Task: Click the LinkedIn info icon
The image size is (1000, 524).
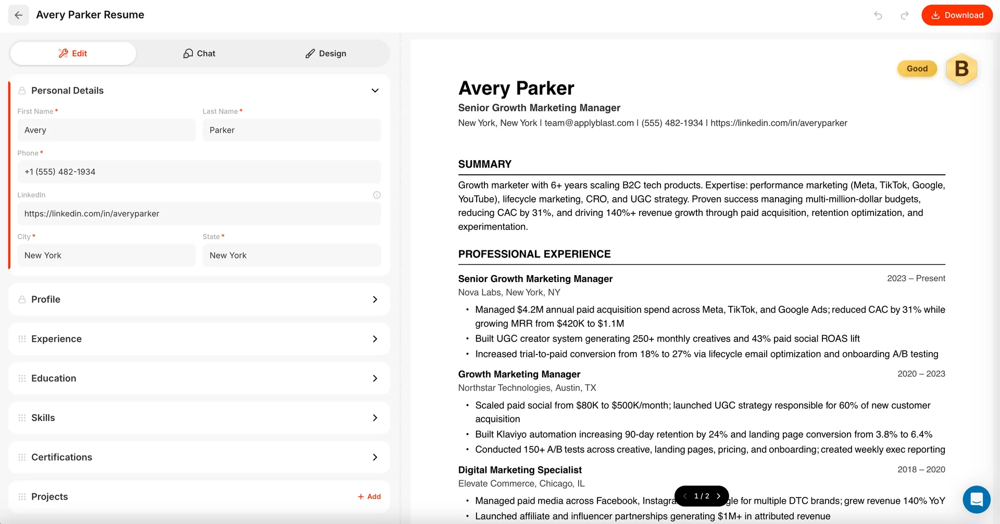Action: 377,195
